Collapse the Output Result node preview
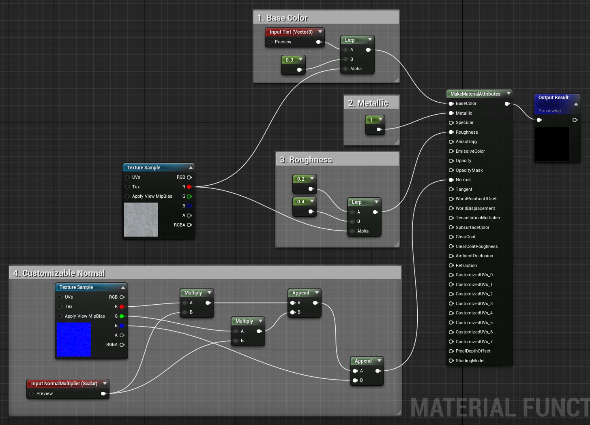Image resolution: width=590 pixels, height=425 pixels. 576,104
